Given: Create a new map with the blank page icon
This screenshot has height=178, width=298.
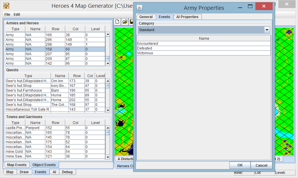Looking at the screenshot, I should 117,22.
